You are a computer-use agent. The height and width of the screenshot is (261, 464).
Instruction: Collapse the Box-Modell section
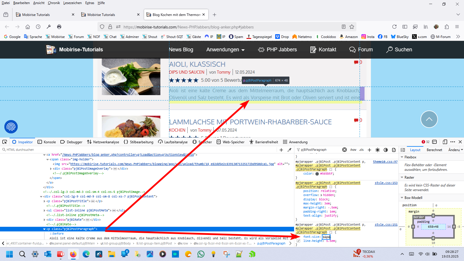[402, 198]
